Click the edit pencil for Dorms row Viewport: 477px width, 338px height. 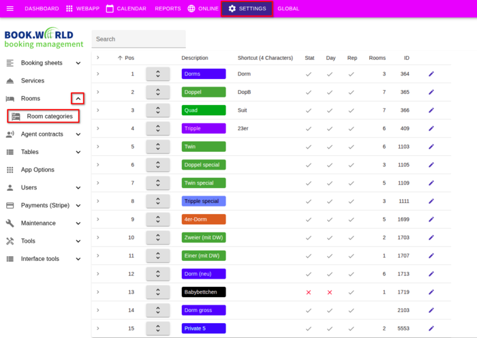[431, 74]
